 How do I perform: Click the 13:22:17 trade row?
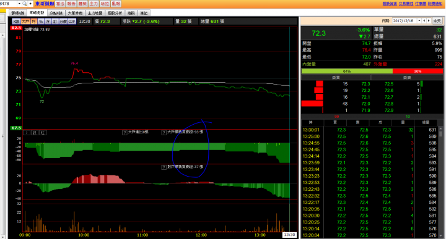(x=369, y=203)
